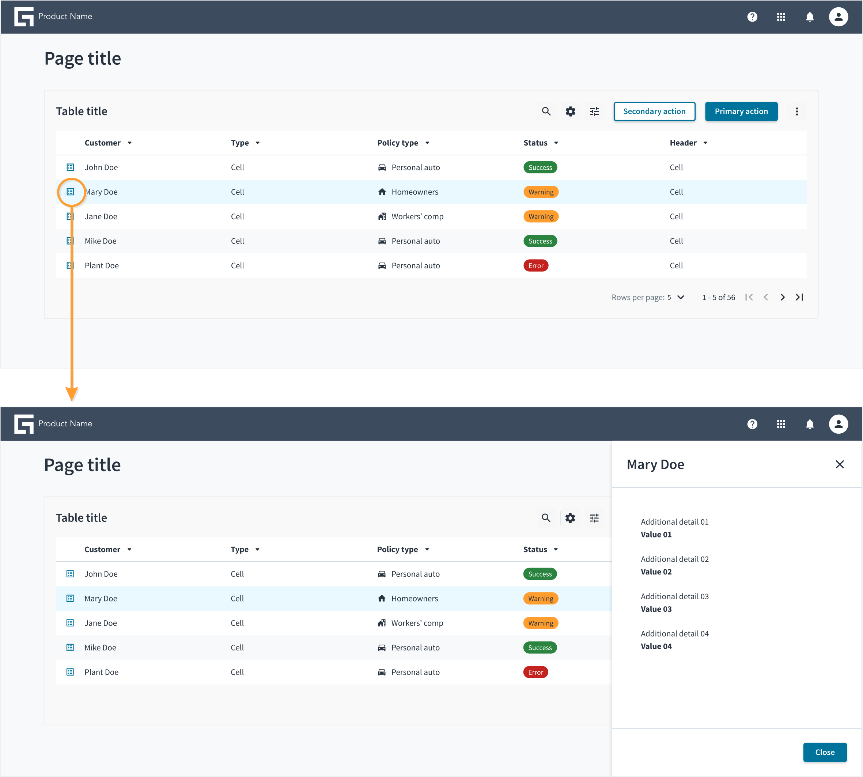Click notifications bell in bottom screen header
Screen dimensions: 863x777
(809, 424)
